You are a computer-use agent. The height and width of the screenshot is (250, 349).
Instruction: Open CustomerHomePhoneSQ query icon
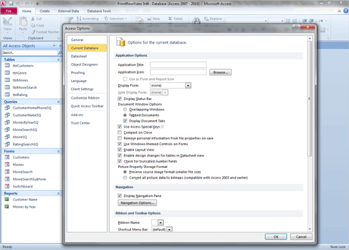(7, 108)
